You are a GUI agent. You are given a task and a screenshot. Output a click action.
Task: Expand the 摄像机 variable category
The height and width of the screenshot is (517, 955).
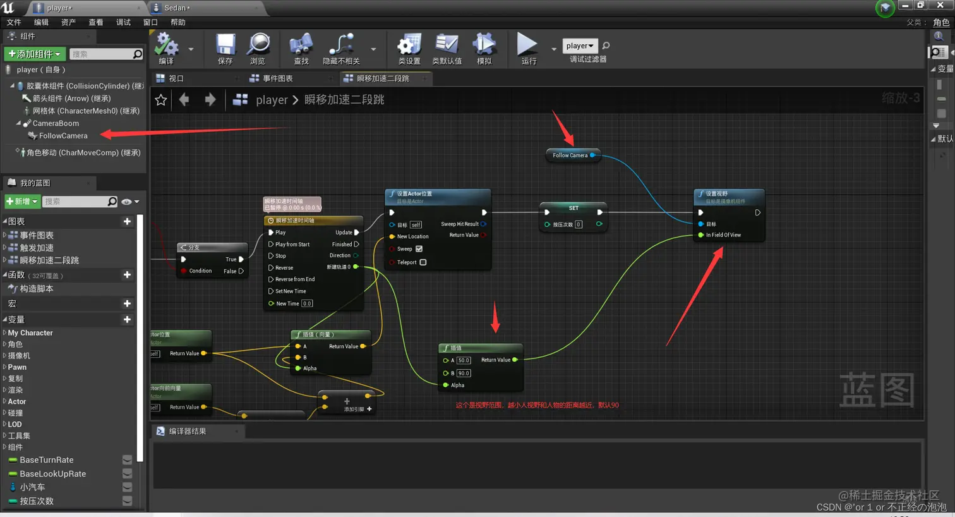(x=4, y=356)
